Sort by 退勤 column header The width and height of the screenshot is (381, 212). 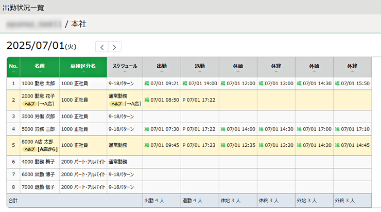(x=200, y=67)
